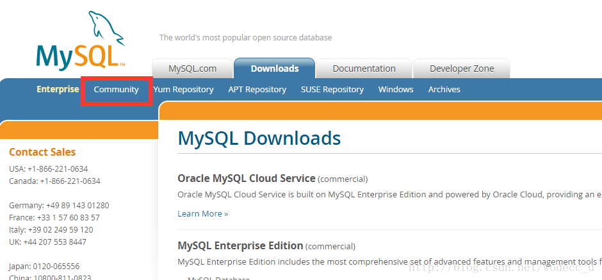The width and height of the screenshot is (602, 280).
Task: Open the MySQL.com tab
Action: click(192, 69)
